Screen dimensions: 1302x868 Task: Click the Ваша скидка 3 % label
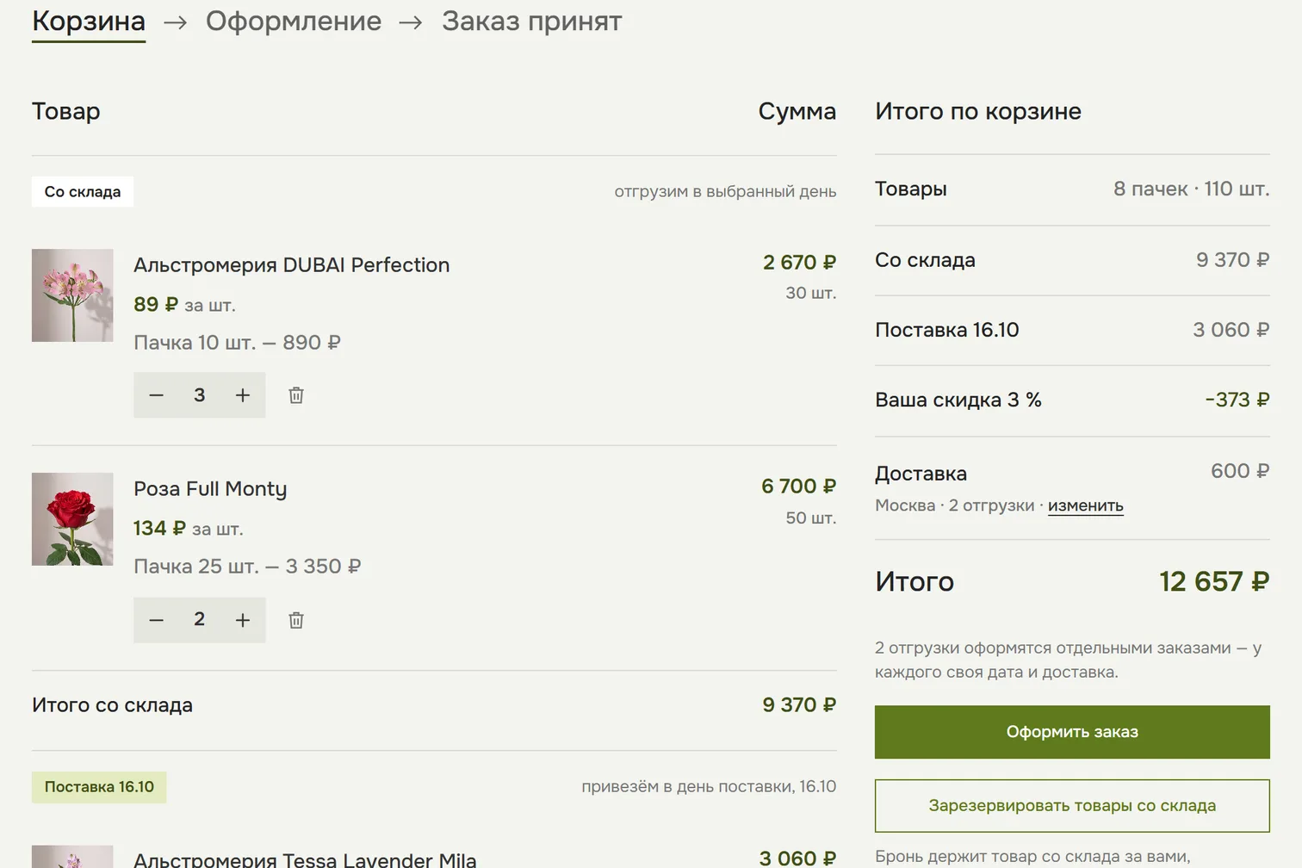[958, 400]
